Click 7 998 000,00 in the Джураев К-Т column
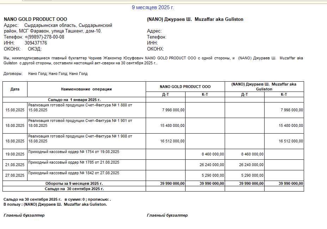This screenshot has width=327, height=229. [x=292, y=110]
